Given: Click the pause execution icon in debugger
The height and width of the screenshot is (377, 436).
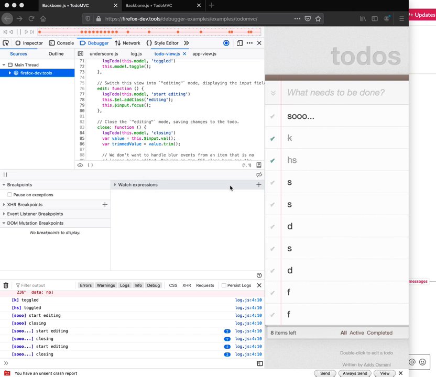Looking at the screenshot, I should [5, 175].
